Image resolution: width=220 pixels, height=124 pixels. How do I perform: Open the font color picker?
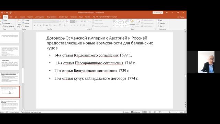click(65, 25)
